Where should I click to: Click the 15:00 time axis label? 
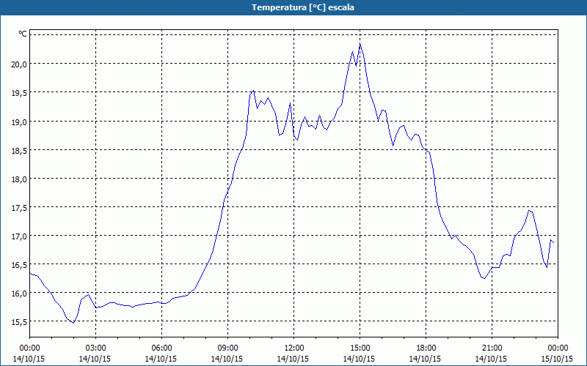point(360,348)
